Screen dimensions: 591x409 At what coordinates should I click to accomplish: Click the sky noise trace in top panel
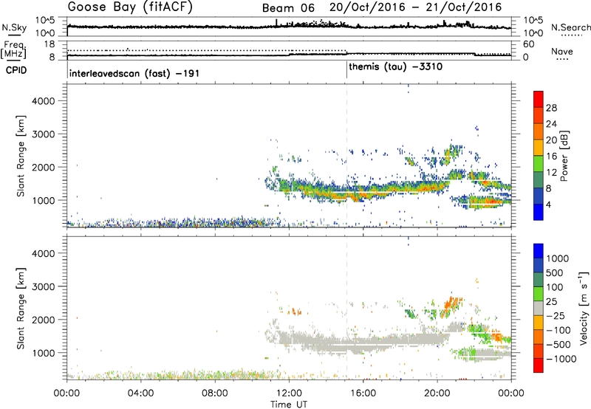tap(289, 27)
